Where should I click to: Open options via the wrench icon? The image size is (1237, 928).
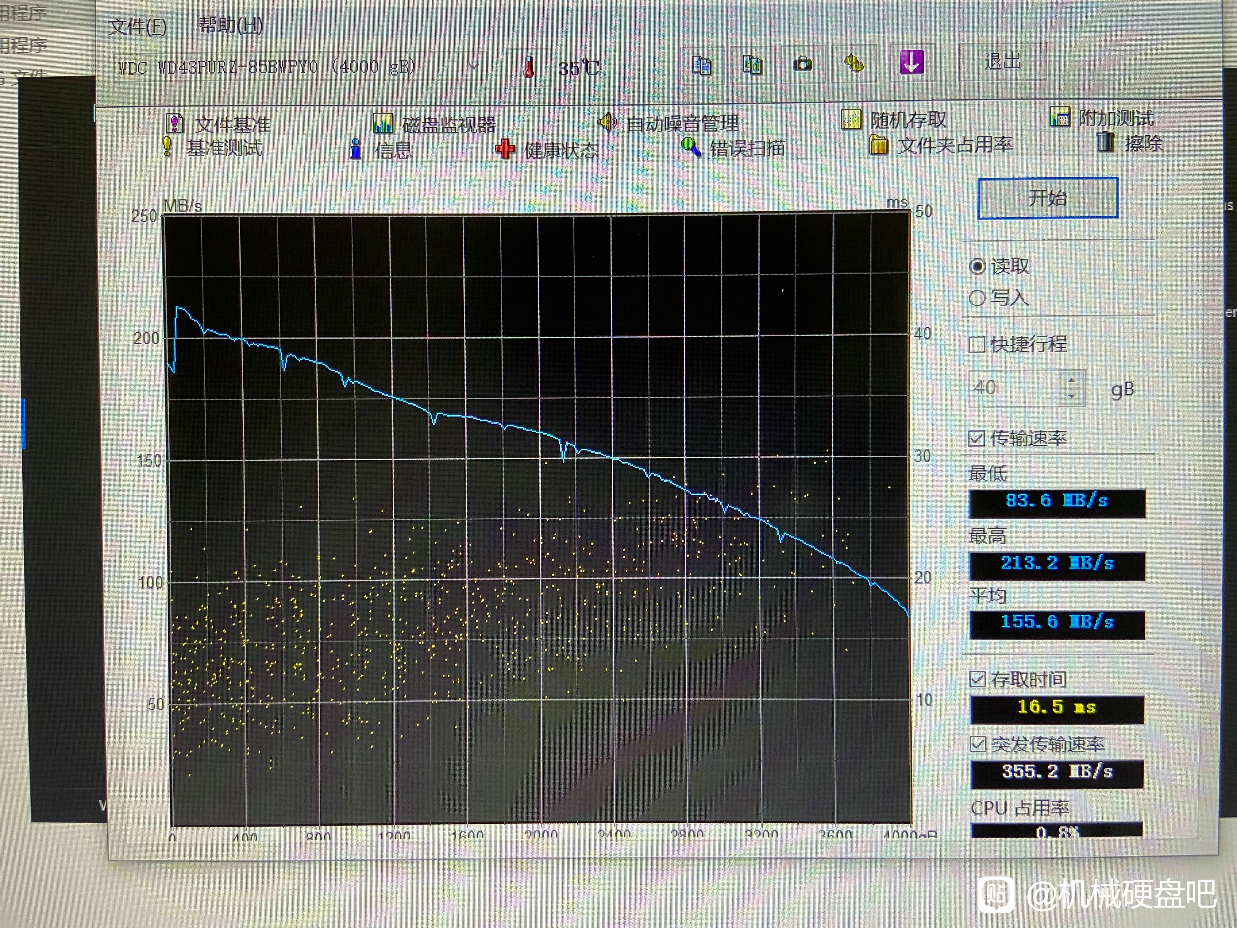coord(854,63)
